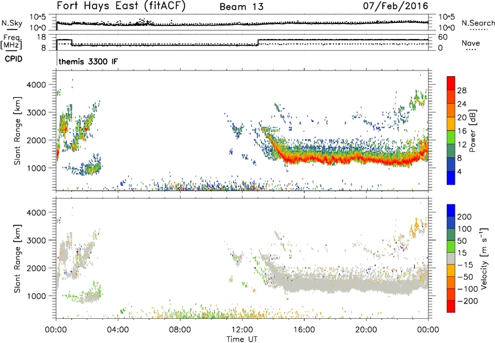495x343 pixels.
Task: Pick the yellow-orange segment of power color bar
Action: 451,123
